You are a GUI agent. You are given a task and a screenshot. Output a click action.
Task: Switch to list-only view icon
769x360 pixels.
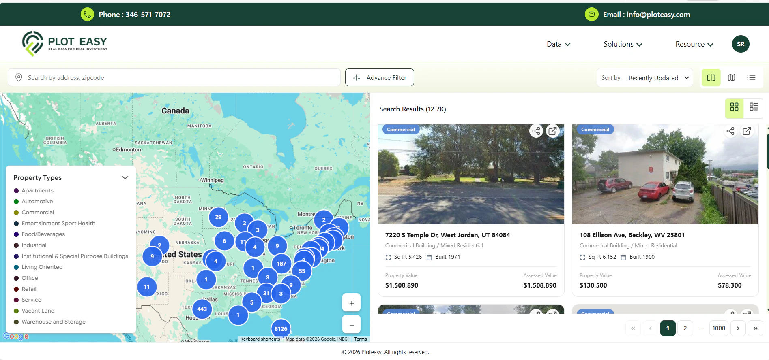[751, 77]
